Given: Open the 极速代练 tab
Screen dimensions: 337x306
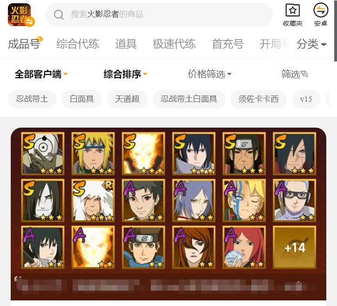Looking at the screenshot, I should pos(174,44).
